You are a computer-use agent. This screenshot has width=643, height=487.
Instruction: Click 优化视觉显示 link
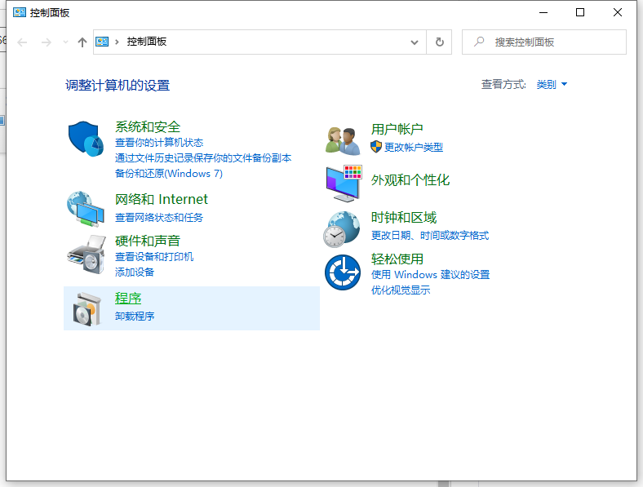401,290
